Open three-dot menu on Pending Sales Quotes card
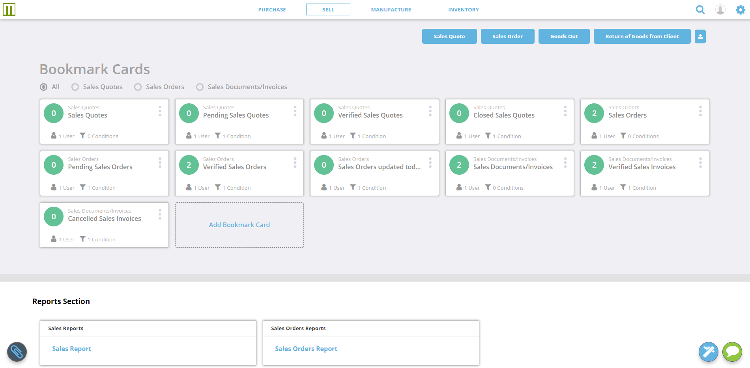This screenshot has height=368, width=750. [x=295, y=111]
